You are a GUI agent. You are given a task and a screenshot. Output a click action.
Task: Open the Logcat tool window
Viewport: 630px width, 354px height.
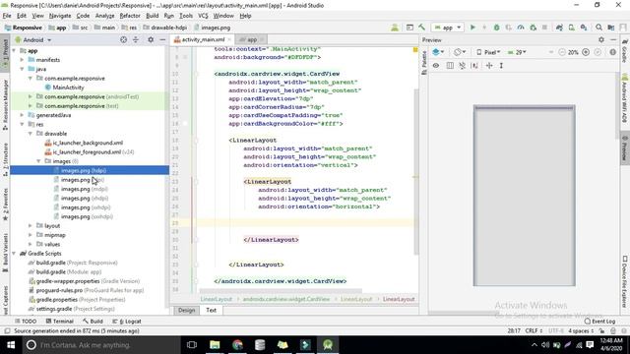[x=127, y=322]
